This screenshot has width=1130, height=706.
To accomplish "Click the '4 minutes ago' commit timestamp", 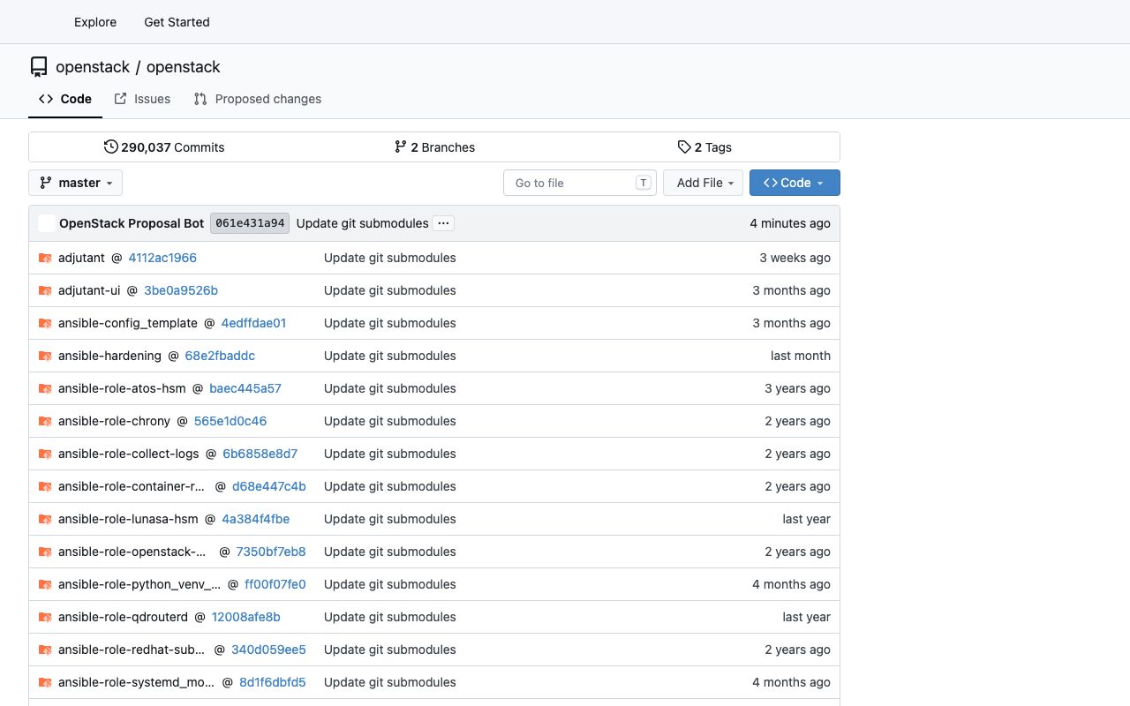I will click(790, 223).
